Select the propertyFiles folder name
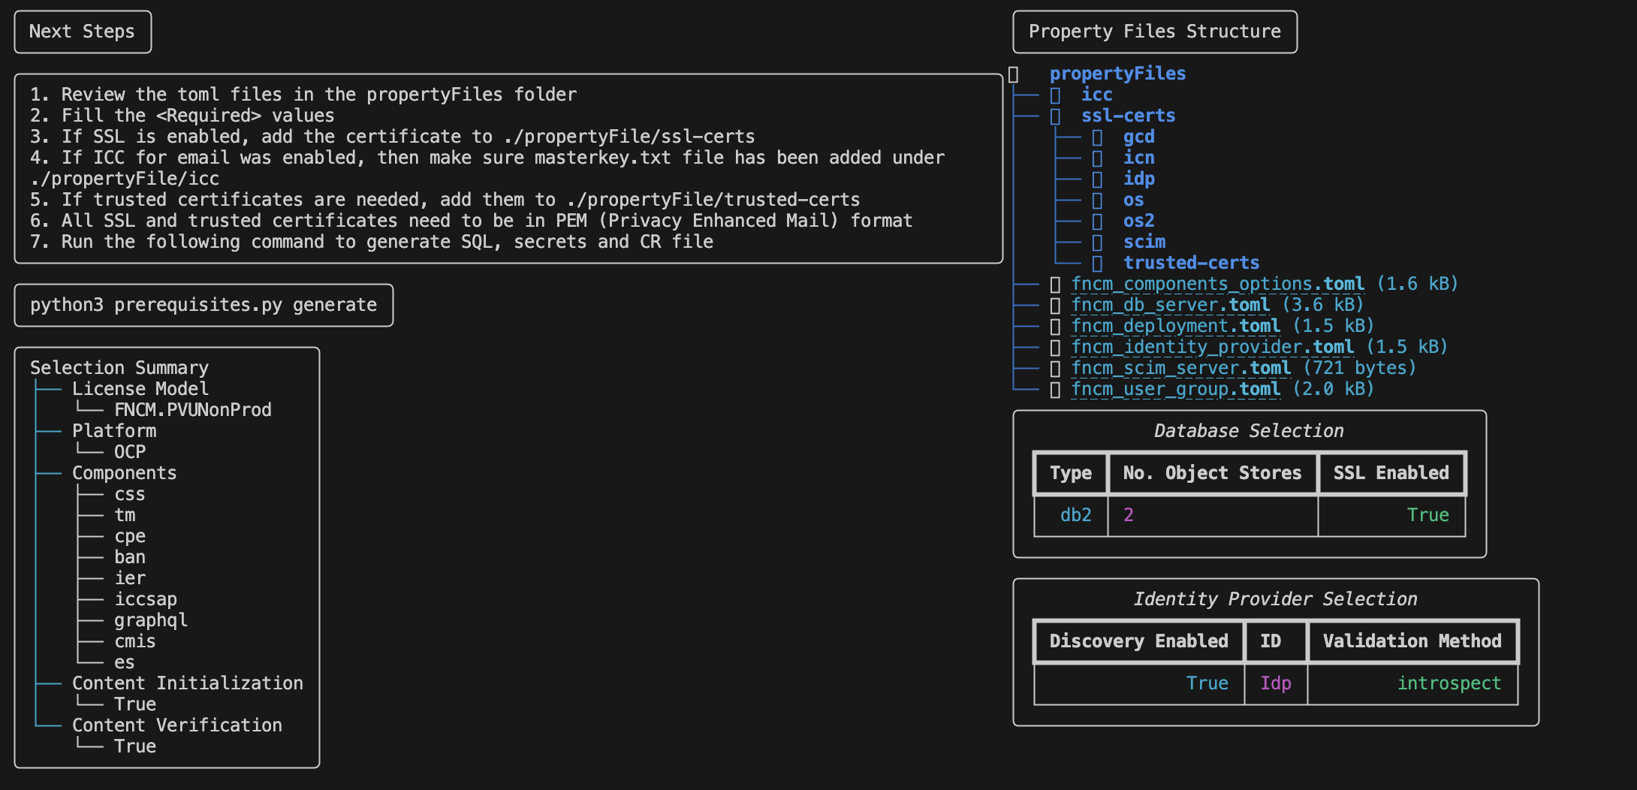 (1117, 74)
